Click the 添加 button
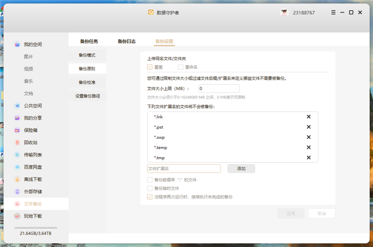Image resolution: width=373 pixels, height=247 pixels. coord(241,168)
